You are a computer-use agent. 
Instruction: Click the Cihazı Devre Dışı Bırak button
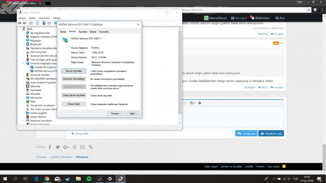point(74,95)
